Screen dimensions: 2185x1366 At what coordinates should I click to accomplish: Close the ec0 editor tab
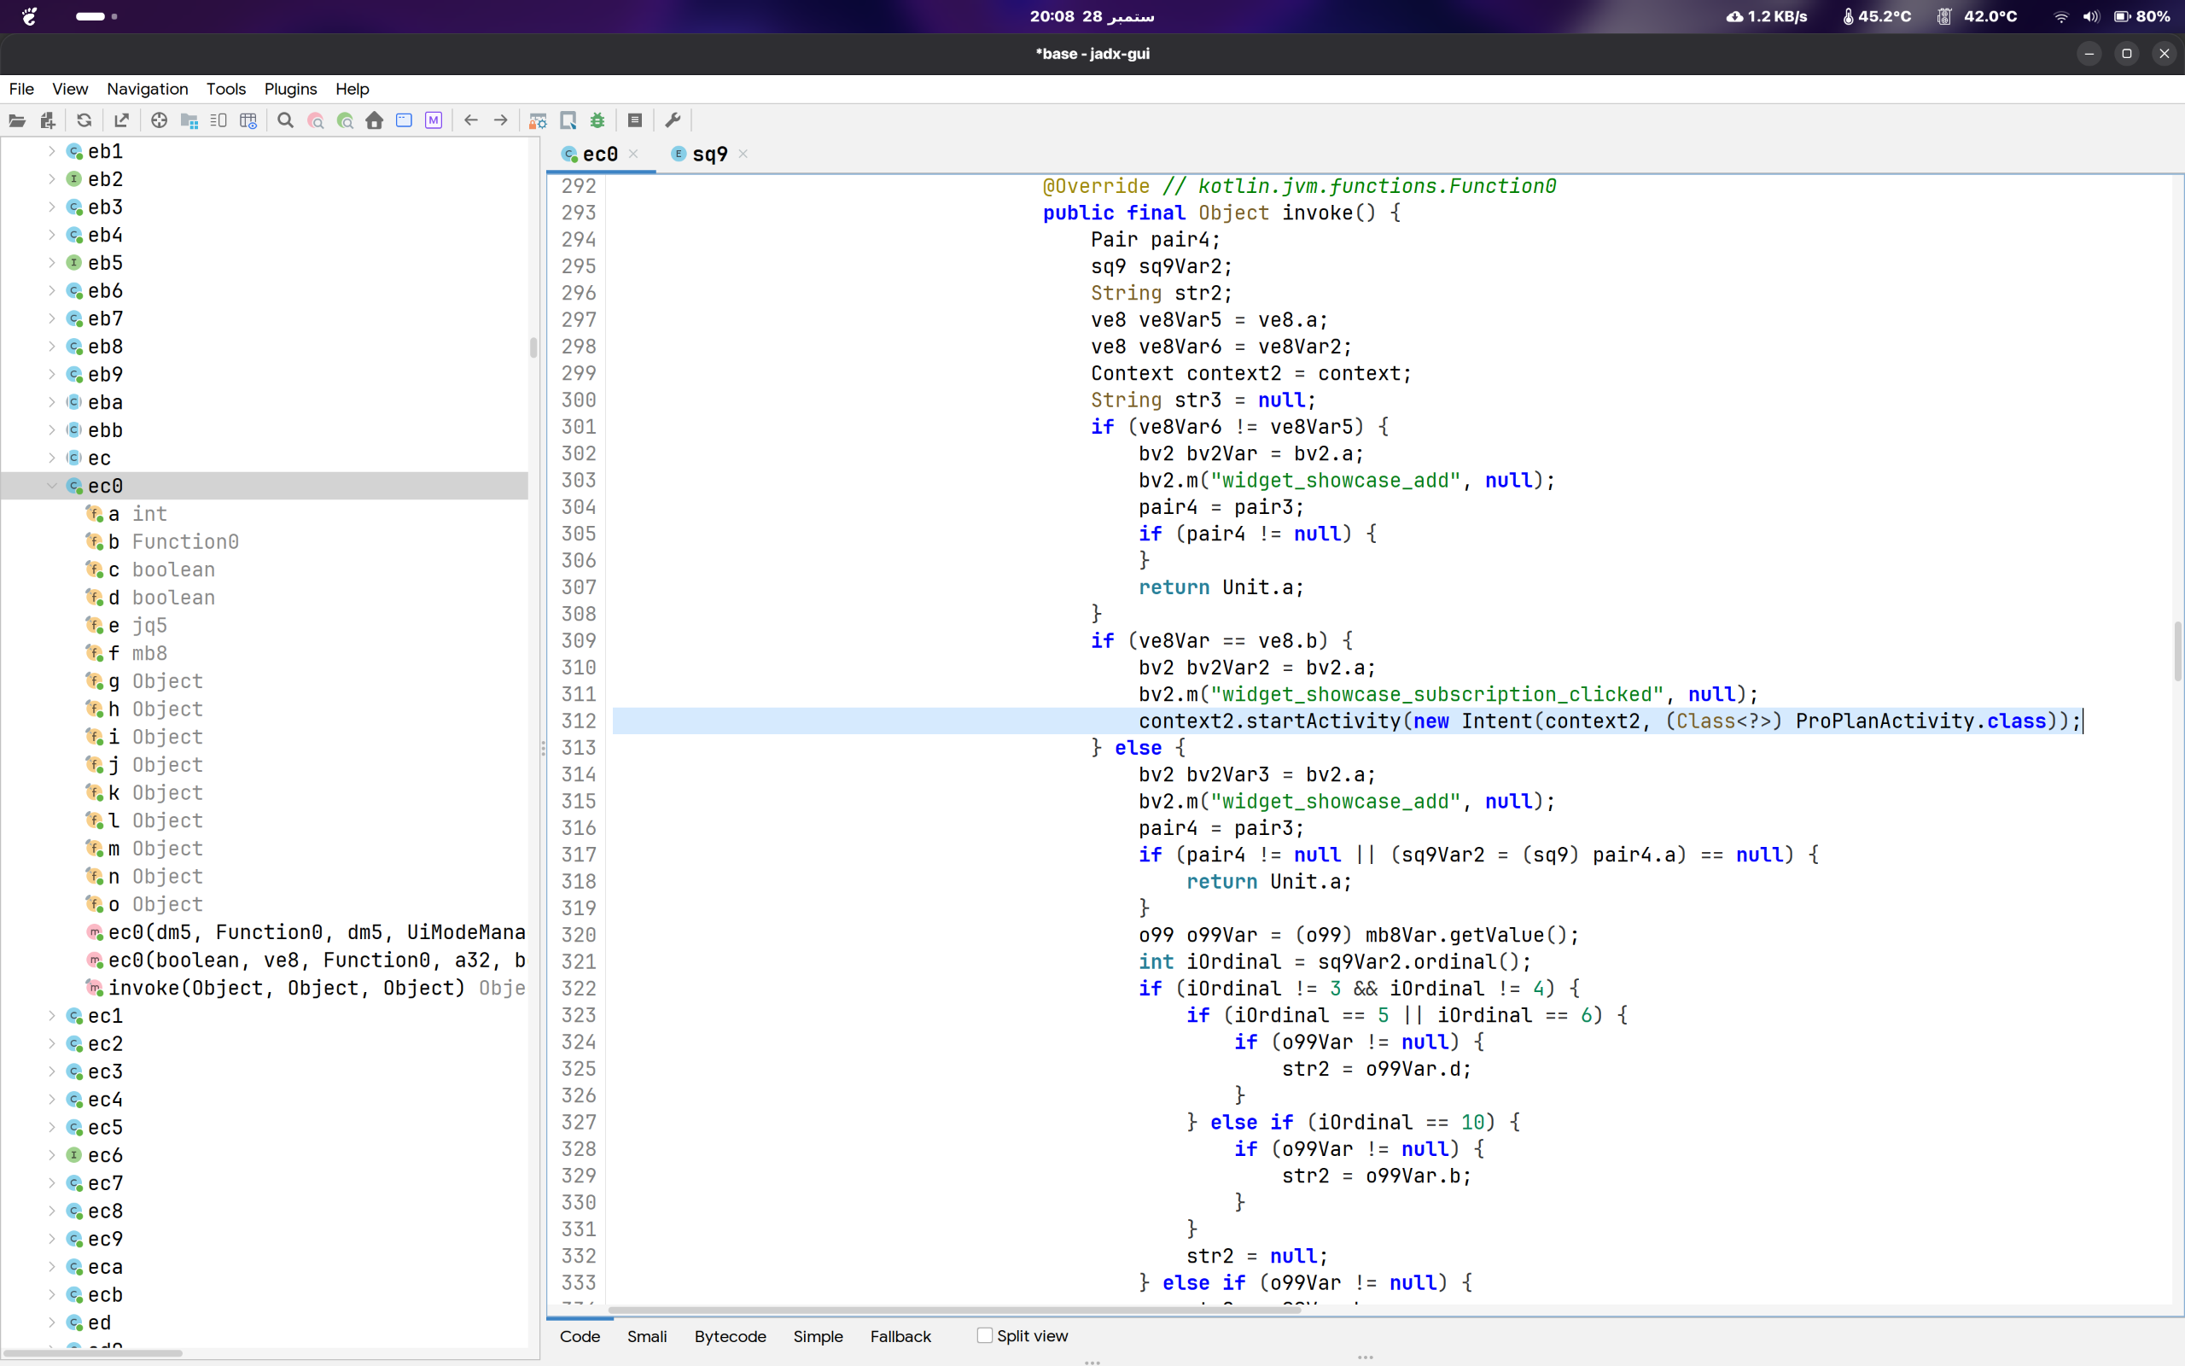[634, 154]
